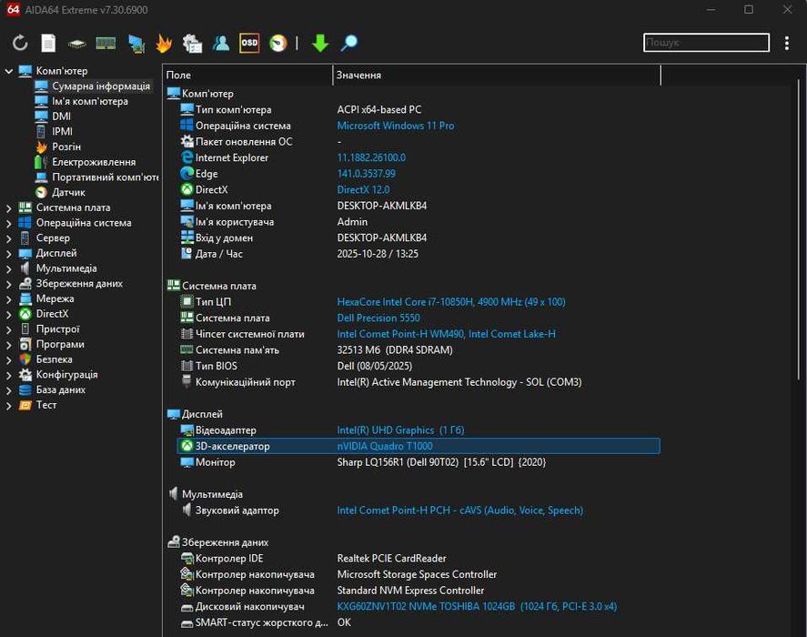Expand the Дисплей tree node

coord(9,253)
